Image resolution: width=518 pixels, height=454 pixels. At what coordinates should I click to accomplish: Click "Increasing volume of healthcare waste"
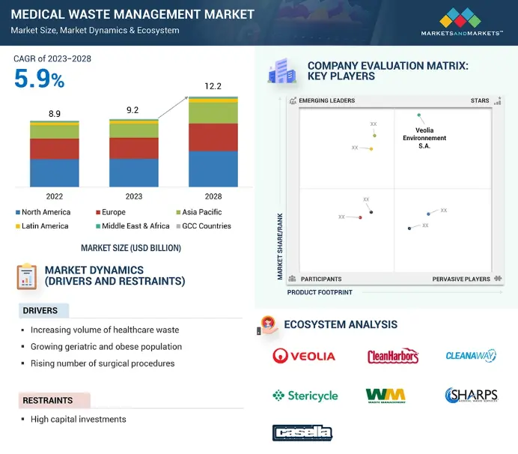pos(105,330)
